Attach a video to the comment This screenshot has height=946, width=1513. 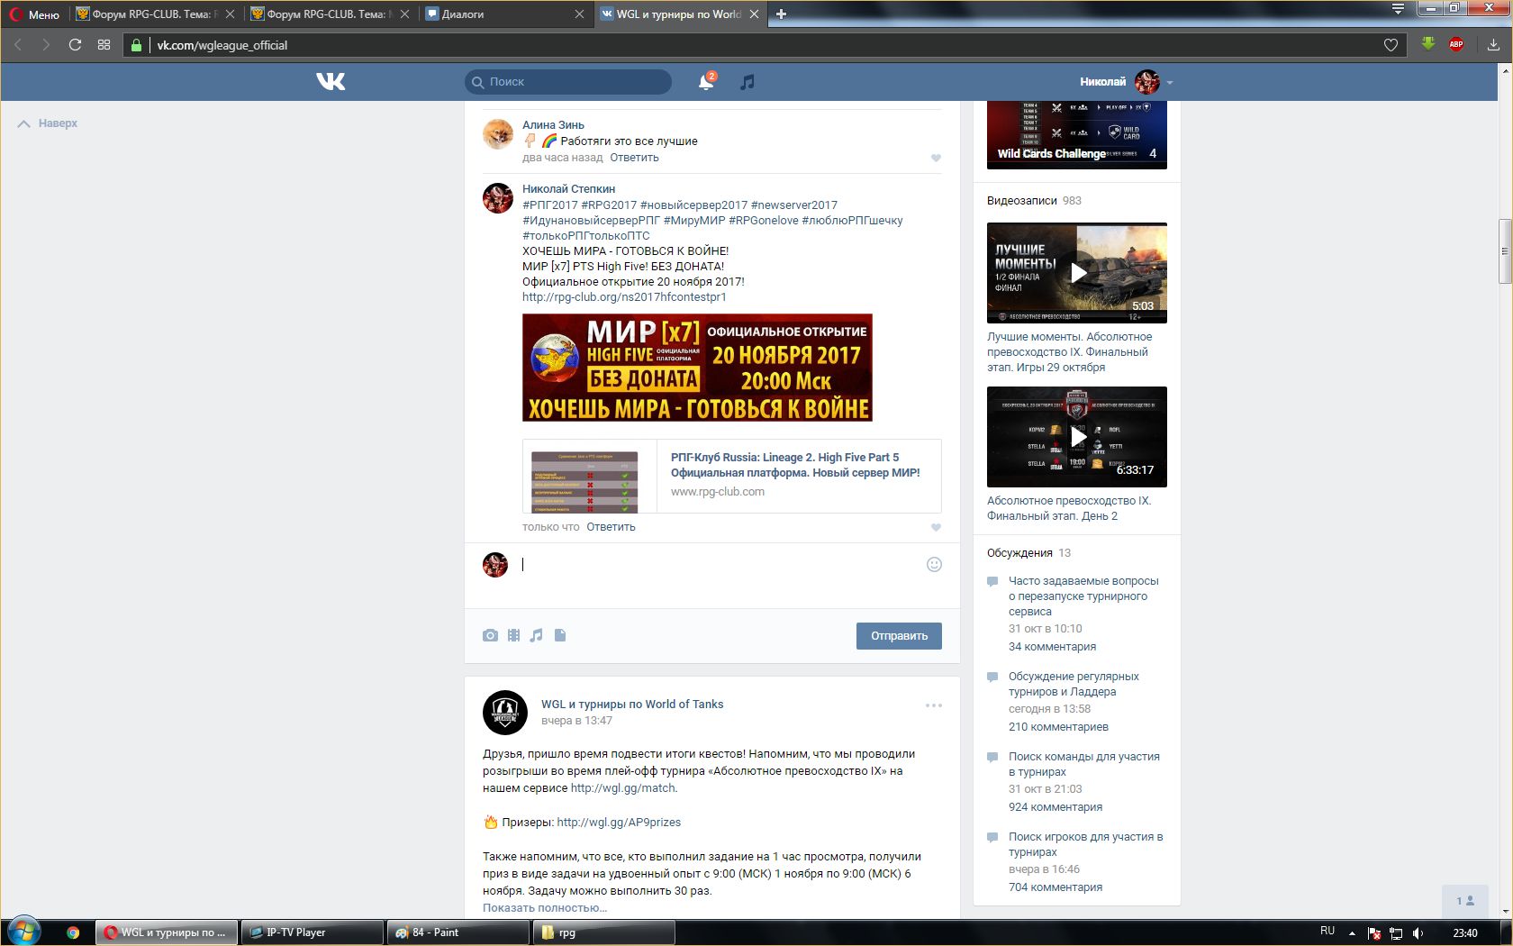(x=513, y=635)
